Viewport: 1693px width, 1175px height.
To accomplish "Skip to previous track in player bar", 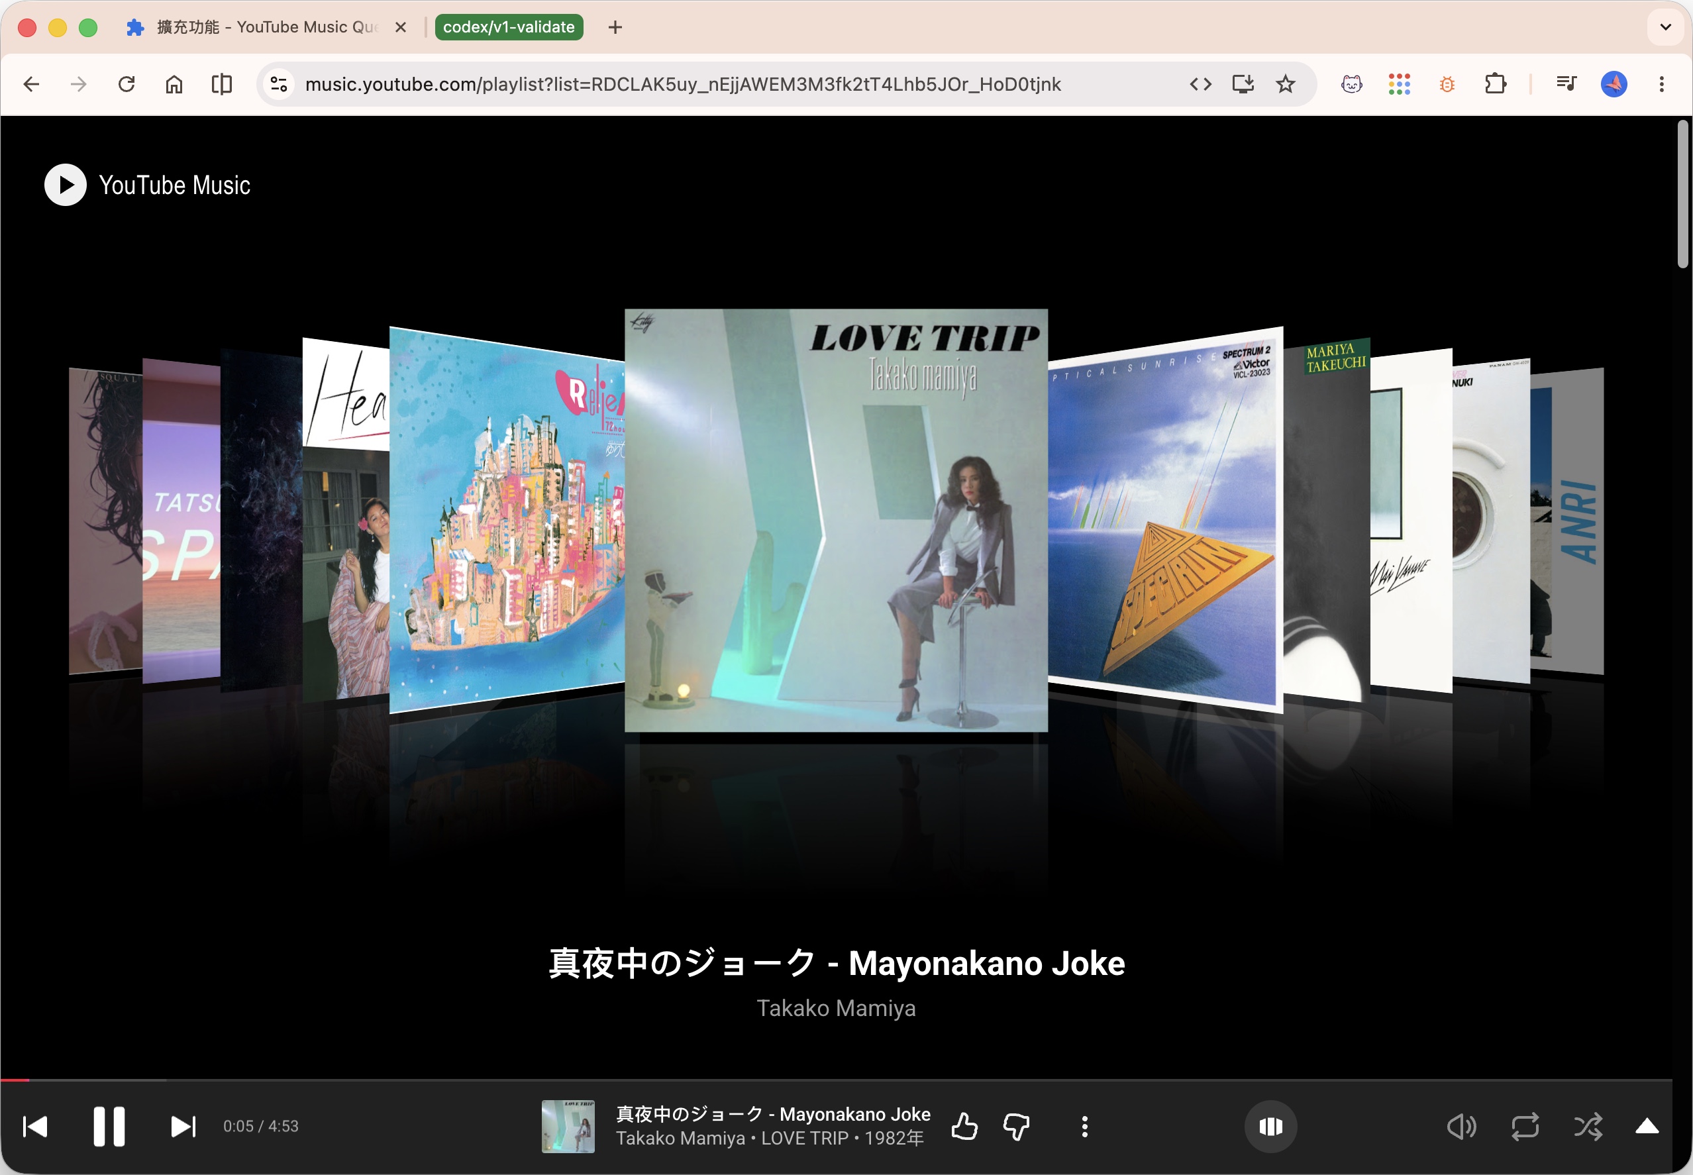I will [35, 1127].
